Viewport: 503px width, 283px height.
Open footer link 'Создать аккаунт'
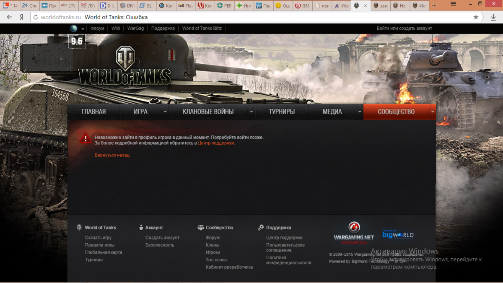[x=162, y=238]
